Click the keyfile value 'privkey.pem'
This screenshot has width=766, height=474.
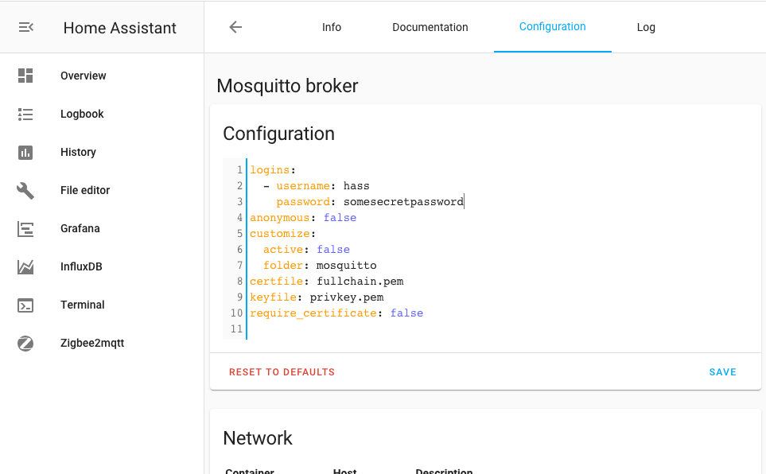coord(346,297)
